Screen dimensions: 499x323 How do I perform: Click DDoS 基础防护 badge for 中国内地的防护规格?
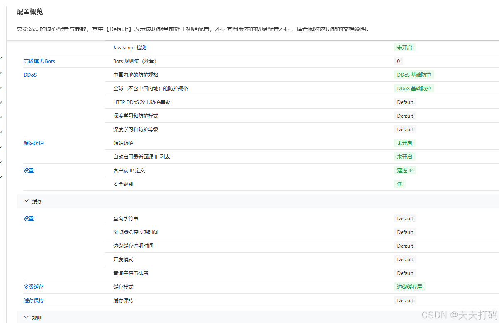[414, 75]
